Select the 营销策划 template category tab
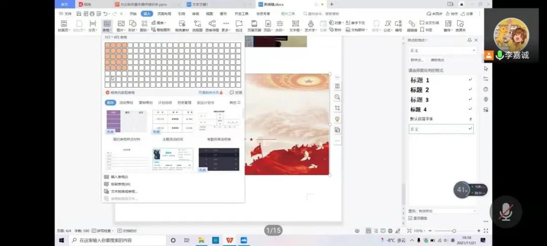Screen dimensions: 547x246 pyautogui.click(x=144, y=102)
